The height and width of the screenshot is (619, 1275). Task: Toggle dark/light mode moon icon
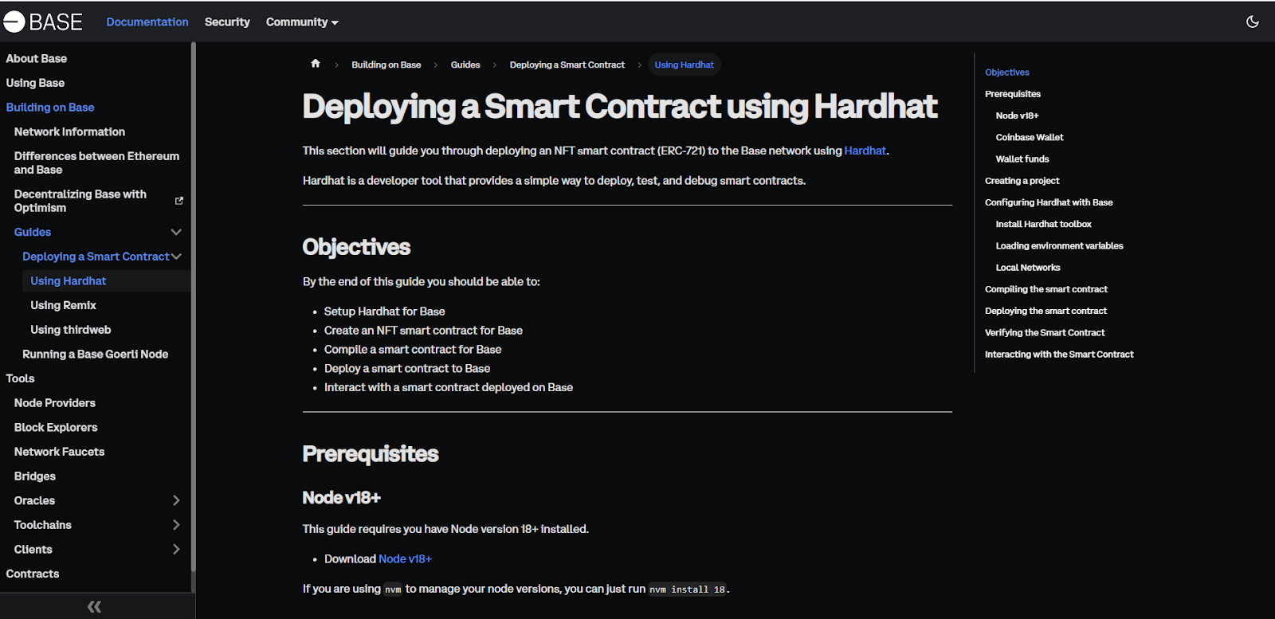[1253, 22]
